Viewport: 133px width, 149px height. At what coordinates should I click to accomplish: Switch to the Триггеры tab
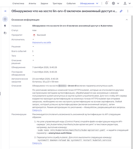coord(57,4)
